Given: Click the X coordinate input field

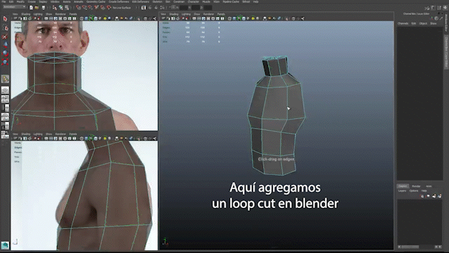Looking at the screenshot, I should click(184, 8).
